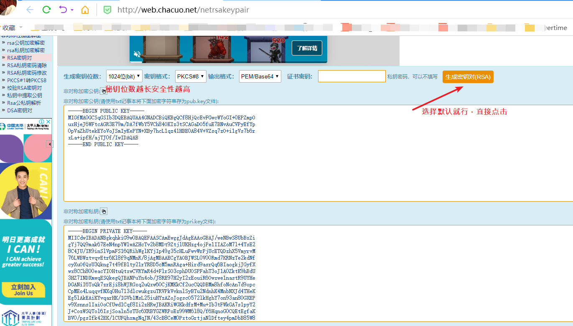
Task: Go to the browser home page icon
Action: click(x=85, y=10)
